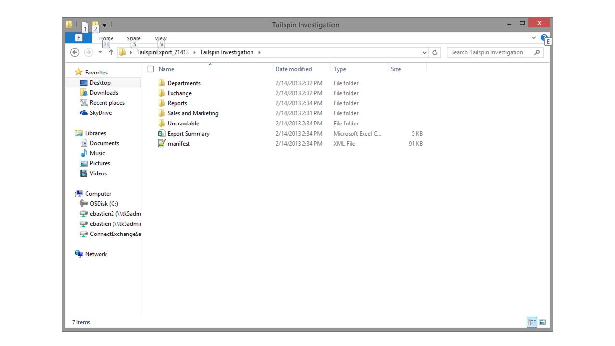Click the OSDisk (C:) drive icon
The image size is (615, 346).
[84, 204]
